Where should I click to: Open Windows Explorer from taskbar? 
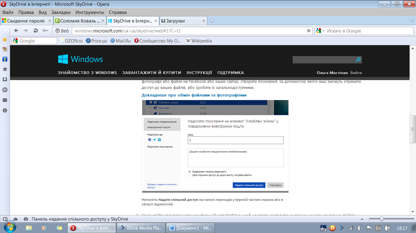29,228
